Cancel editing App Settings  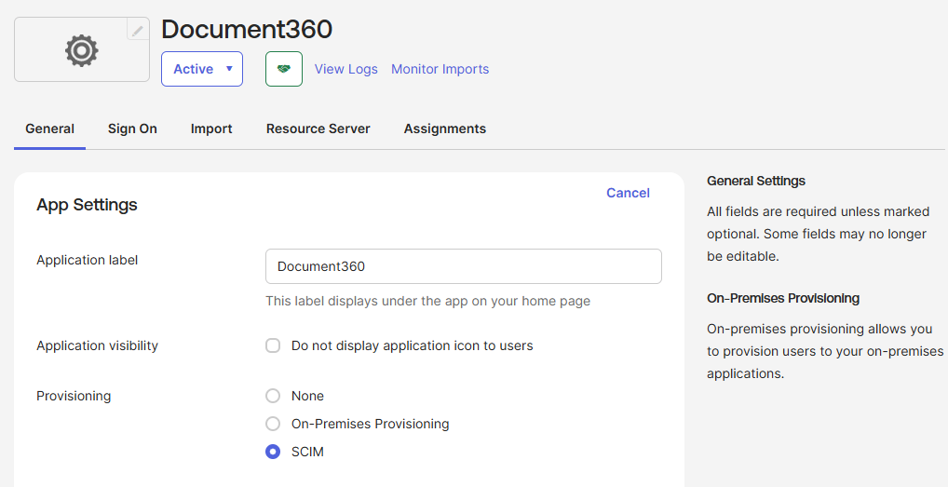[628, 193]
